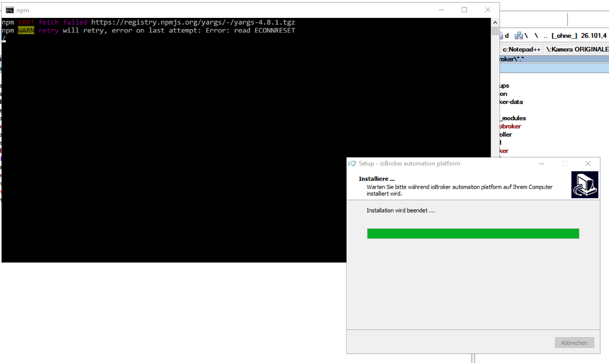Viewport: 609px width, 363px height.
Task: Click the Abbrechen button in Setup
Action: (574, 343)
